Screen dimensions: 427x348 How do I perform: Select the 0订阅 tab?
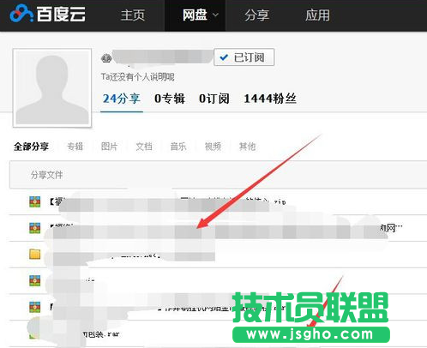pyautogui.click(x=214, y=99)
